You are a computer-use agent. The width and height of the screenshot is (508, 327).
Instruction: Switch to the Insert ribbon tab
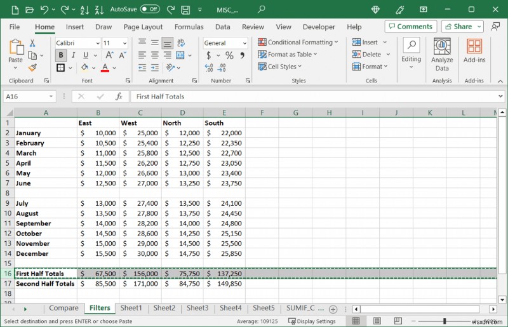tap(74, 27)
